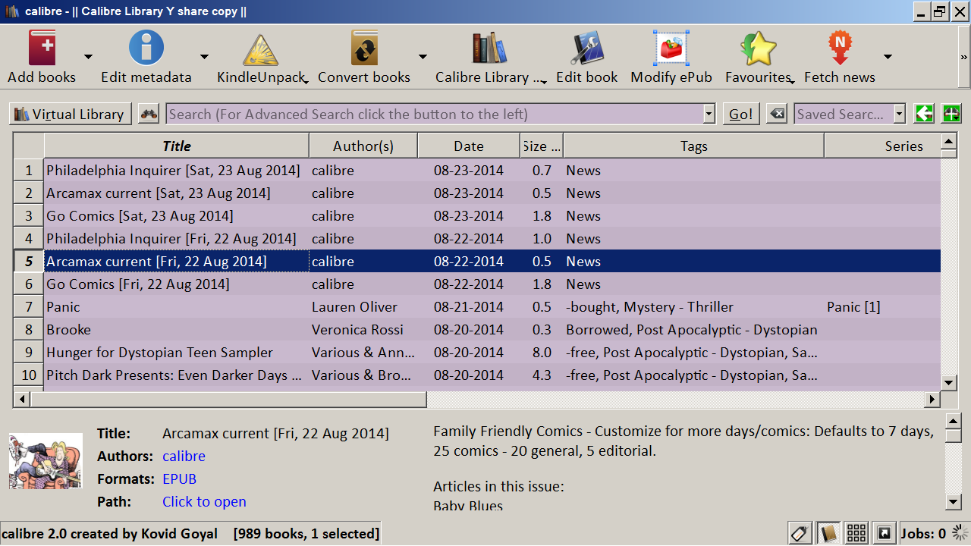Open the Virtual Library button

(71, 114)
